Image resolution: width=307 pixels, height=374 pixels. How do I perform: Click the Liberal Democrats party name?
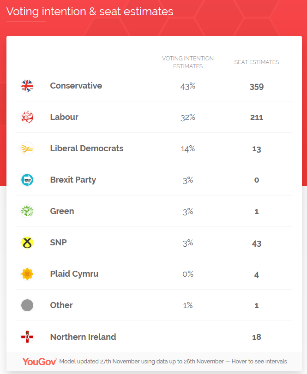click(x=87, y=148)
